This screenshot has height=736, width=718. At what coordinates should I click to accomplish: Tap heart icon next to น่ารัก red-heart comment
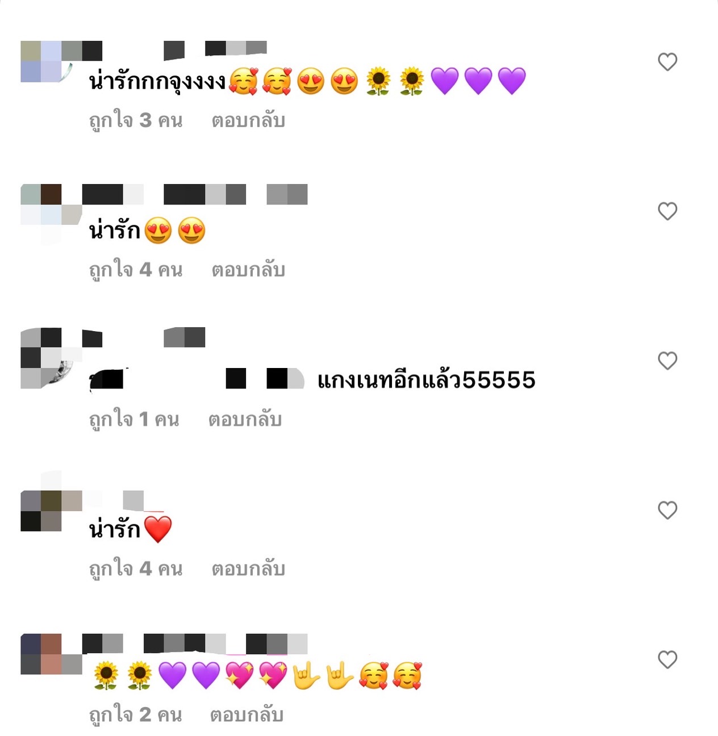pyautogui.click(x=667, y=509)
